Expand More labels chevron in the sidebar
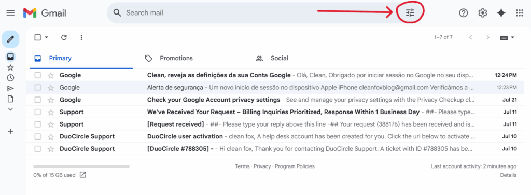Screen dimensions: 531x195 pos(10,109)
